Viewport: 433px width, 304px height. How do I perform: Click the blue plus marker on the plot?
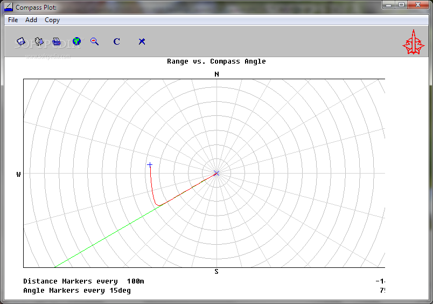[150, 165]
